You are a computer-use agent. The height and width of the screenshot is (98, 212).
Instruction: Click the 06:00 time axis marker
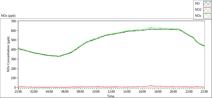click(x=65, y=92)
